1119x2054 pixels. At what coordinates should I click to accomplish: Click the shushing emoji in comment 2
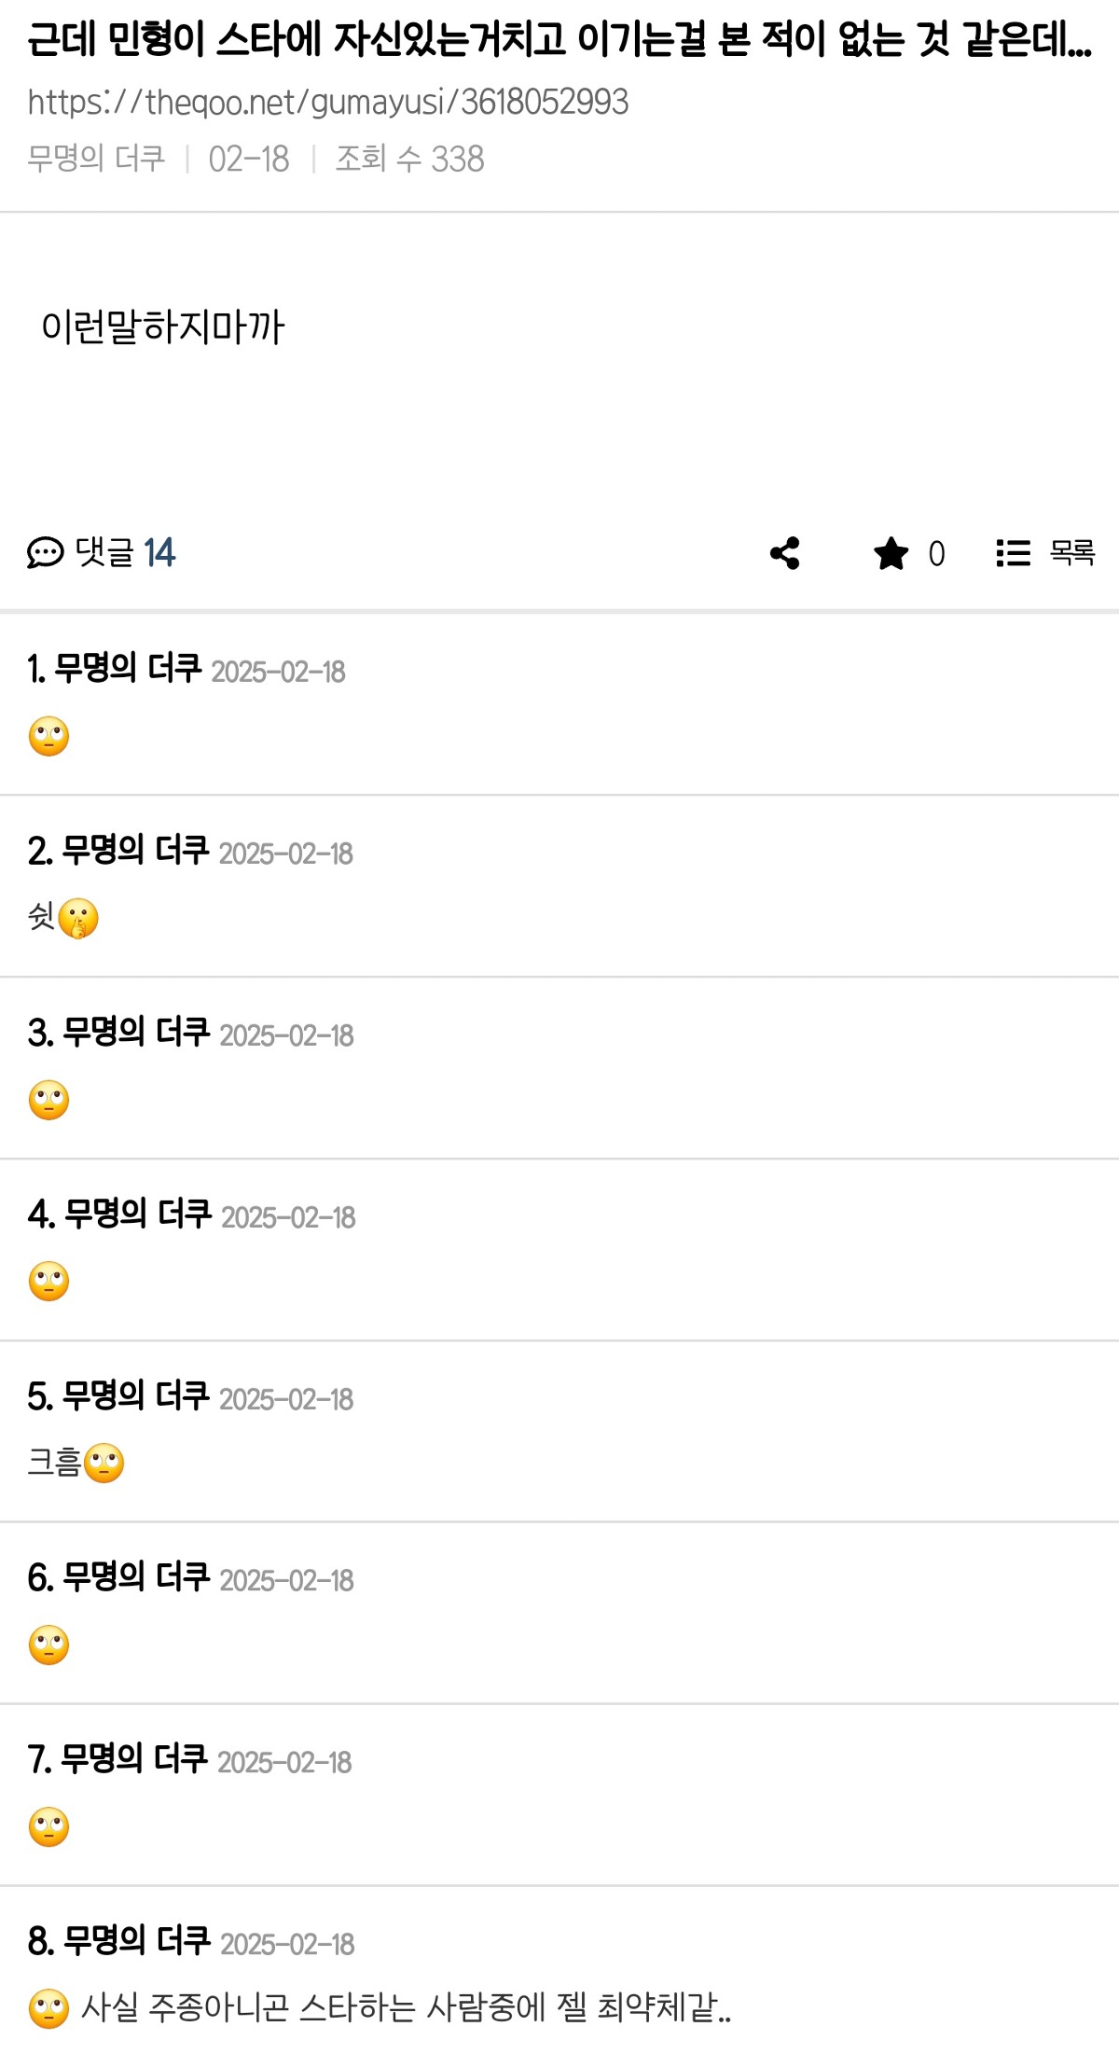[78, 919]
